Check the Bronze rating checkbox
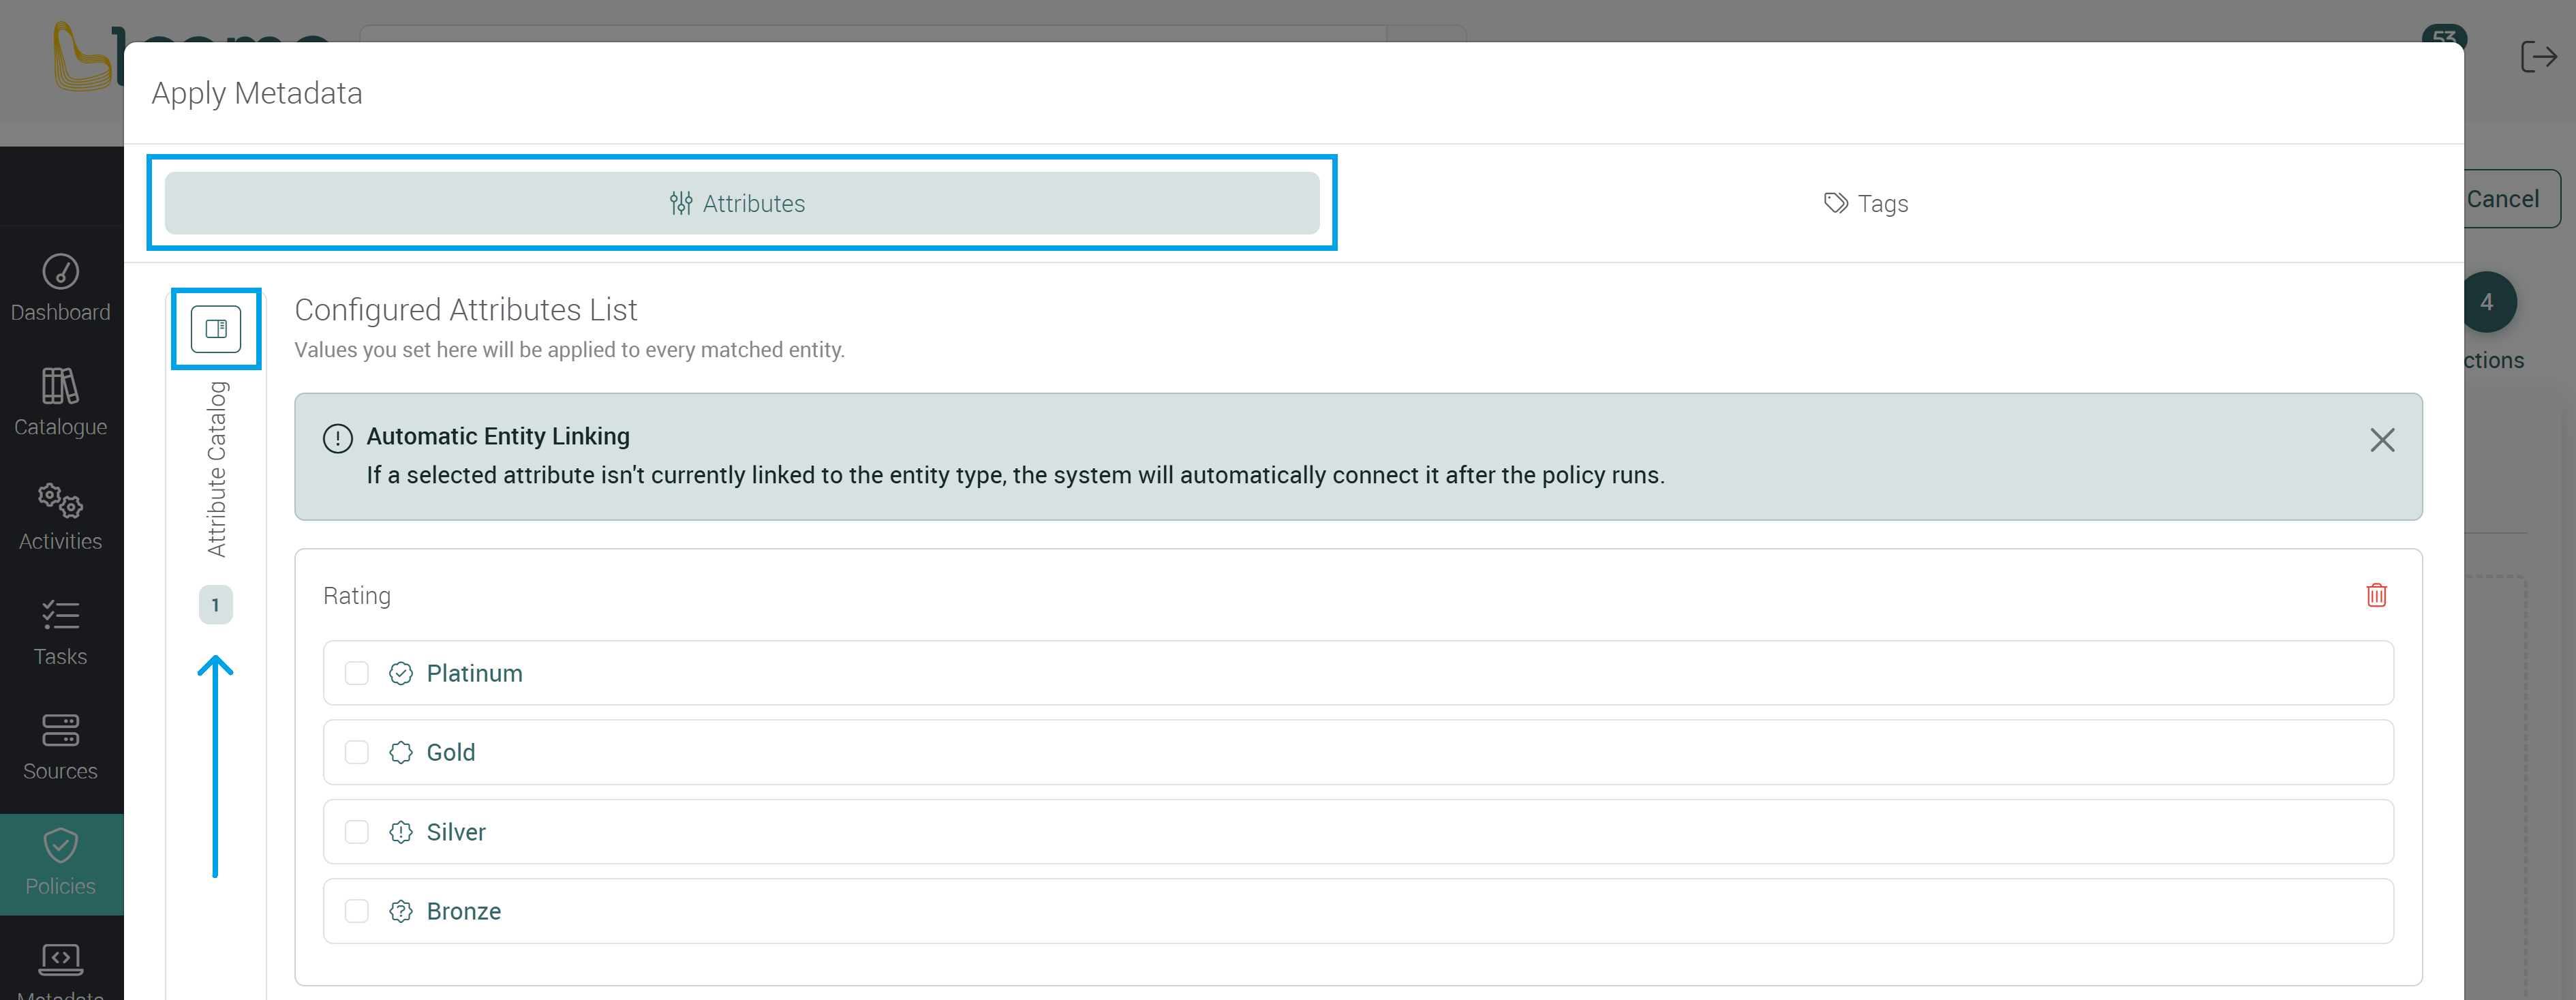 click(x=357, y=911)
